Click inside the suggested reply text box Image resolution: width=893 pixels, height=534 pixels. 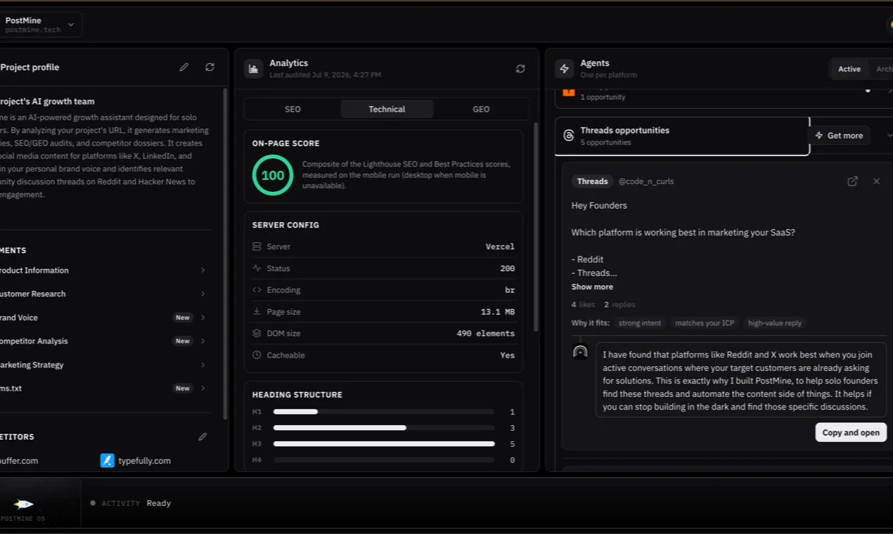740,380
